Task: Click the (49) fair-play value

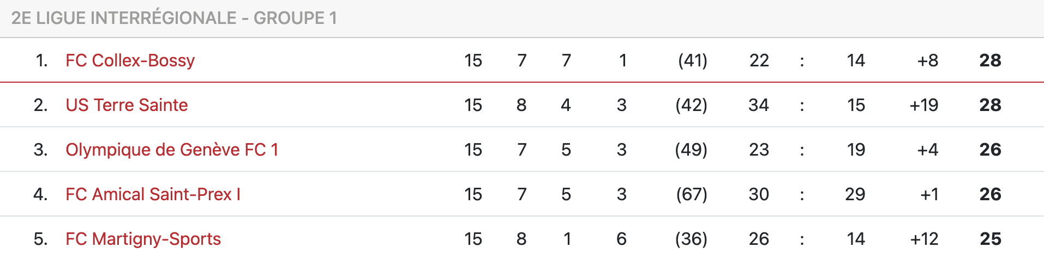Action: [692, 150]
